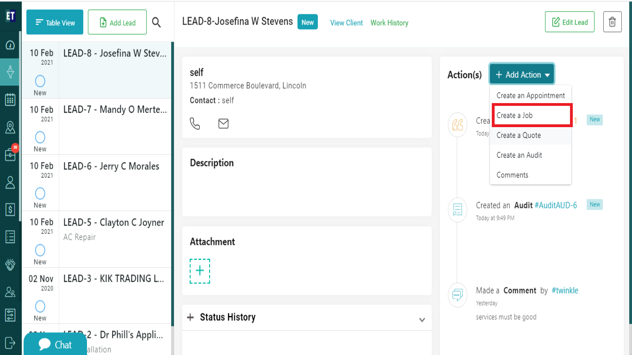This screenshot has height=355, width=632.
Task: Click the audit document timeline icon
Action: (x=457, y=210)
